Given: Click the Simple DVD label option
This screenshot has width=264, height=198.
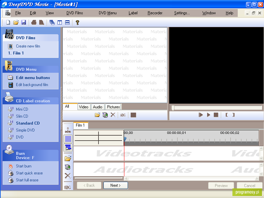Looking at the screenshot, I should (x=25, y=130).
